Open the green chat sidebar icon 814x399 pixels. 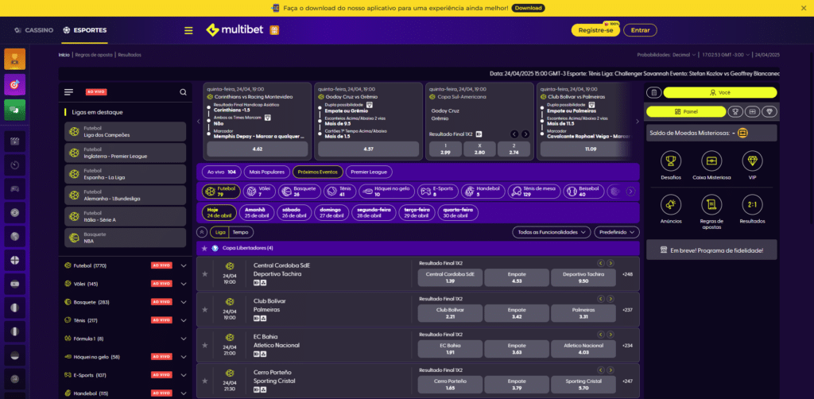coord(14,110)
